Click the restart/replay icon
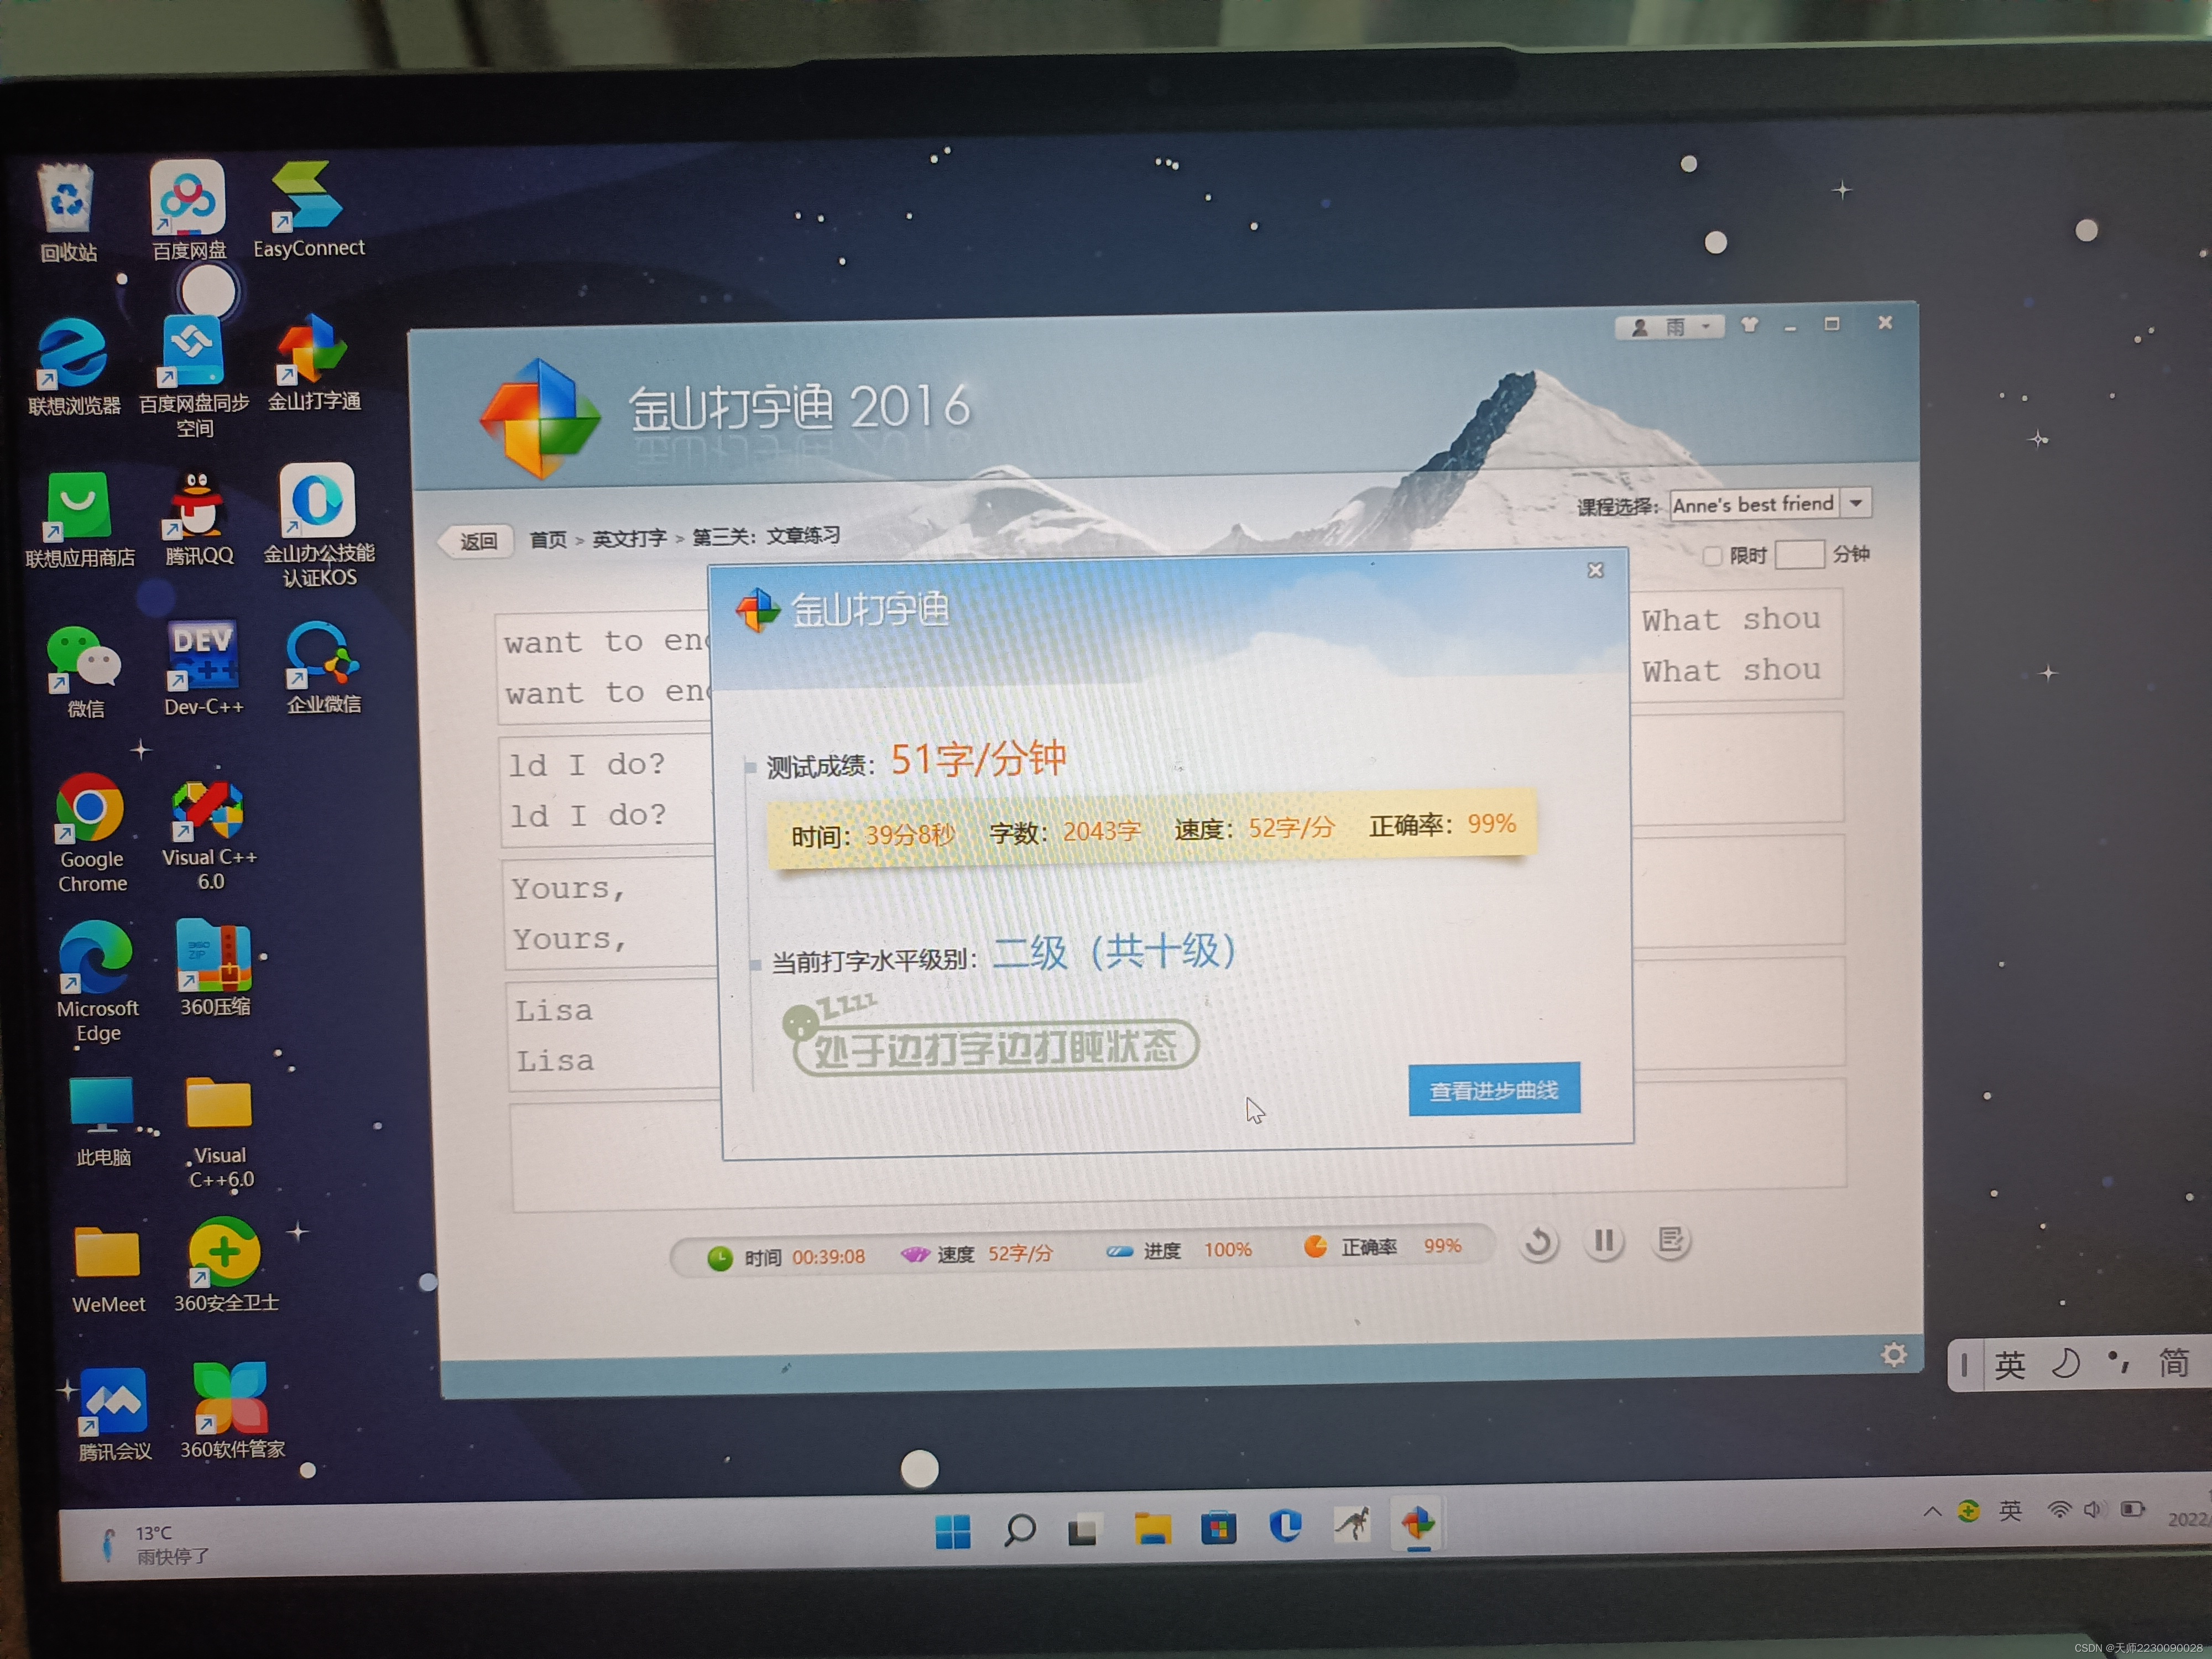The image size is (2212, 1659). click(1536, 1241)
